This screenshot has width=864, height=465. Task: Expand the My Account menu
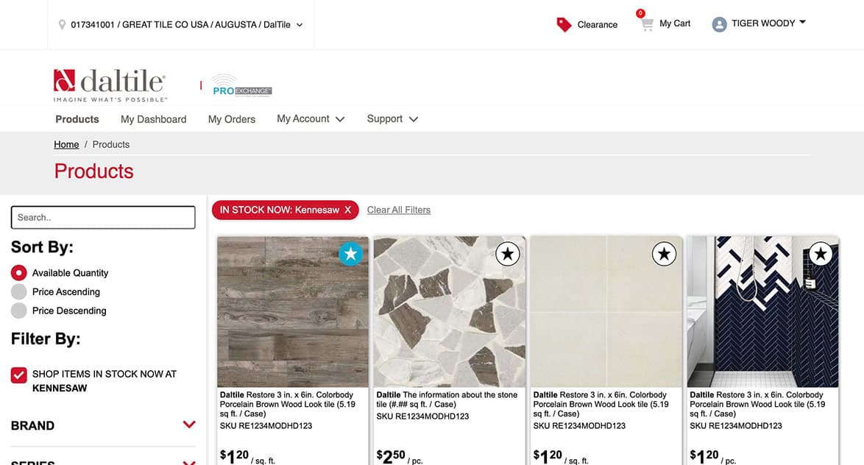(311, 119)
